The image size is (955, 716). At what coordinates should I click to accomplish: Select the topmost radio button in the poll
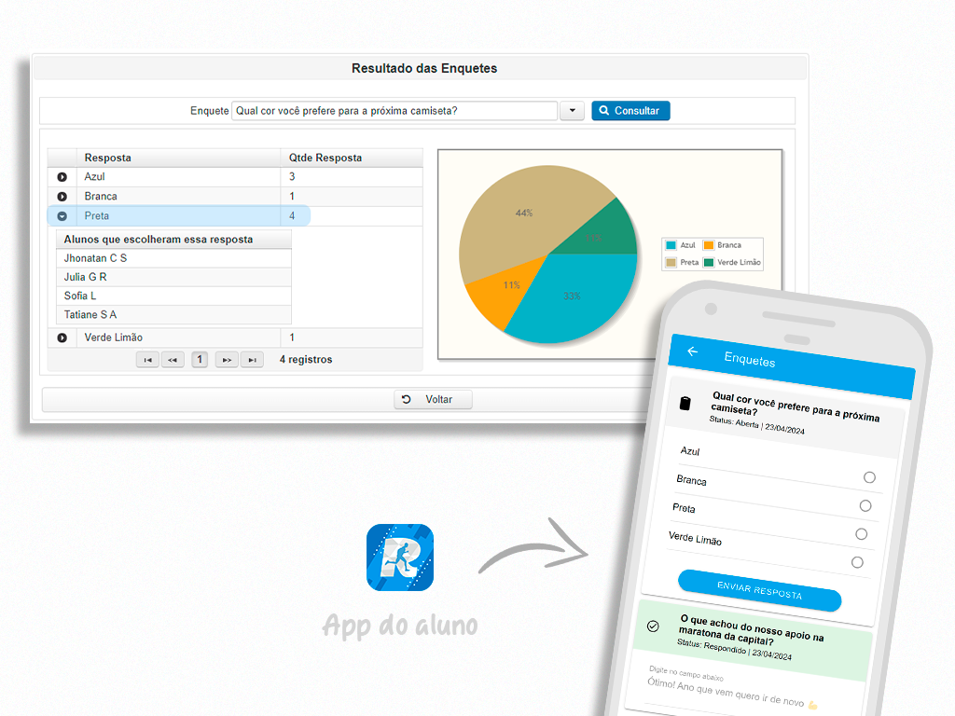[869, 477]
